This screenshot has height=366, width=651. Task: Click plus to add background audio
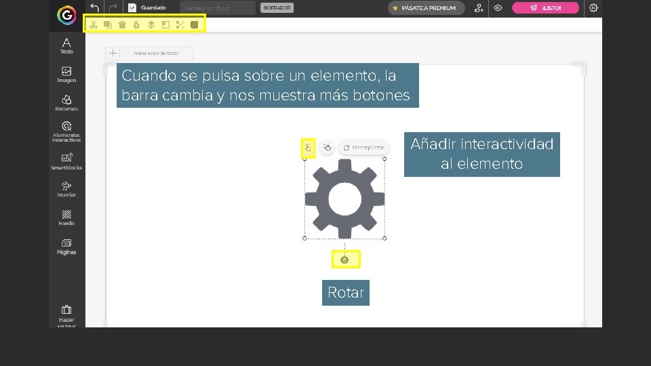113,53
